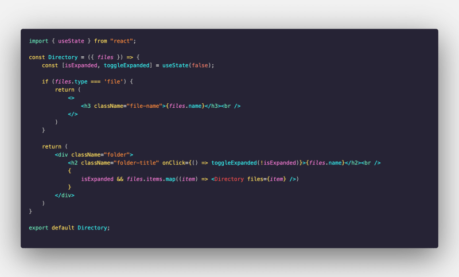Click the export keyword on last line
Screen dimensions: 459x277
38,228
